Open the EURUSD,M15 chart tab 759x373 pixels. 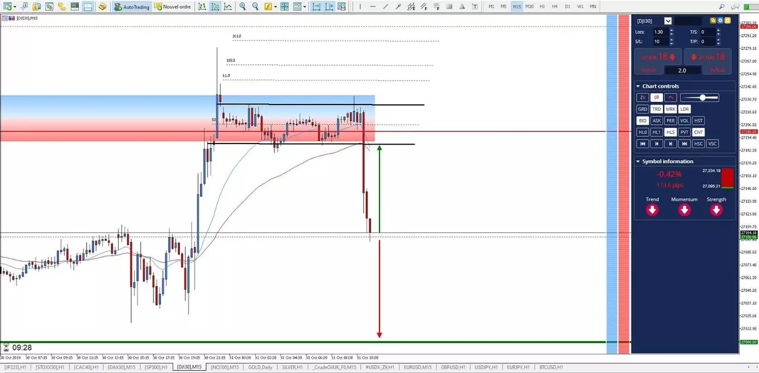coord(419,367)
